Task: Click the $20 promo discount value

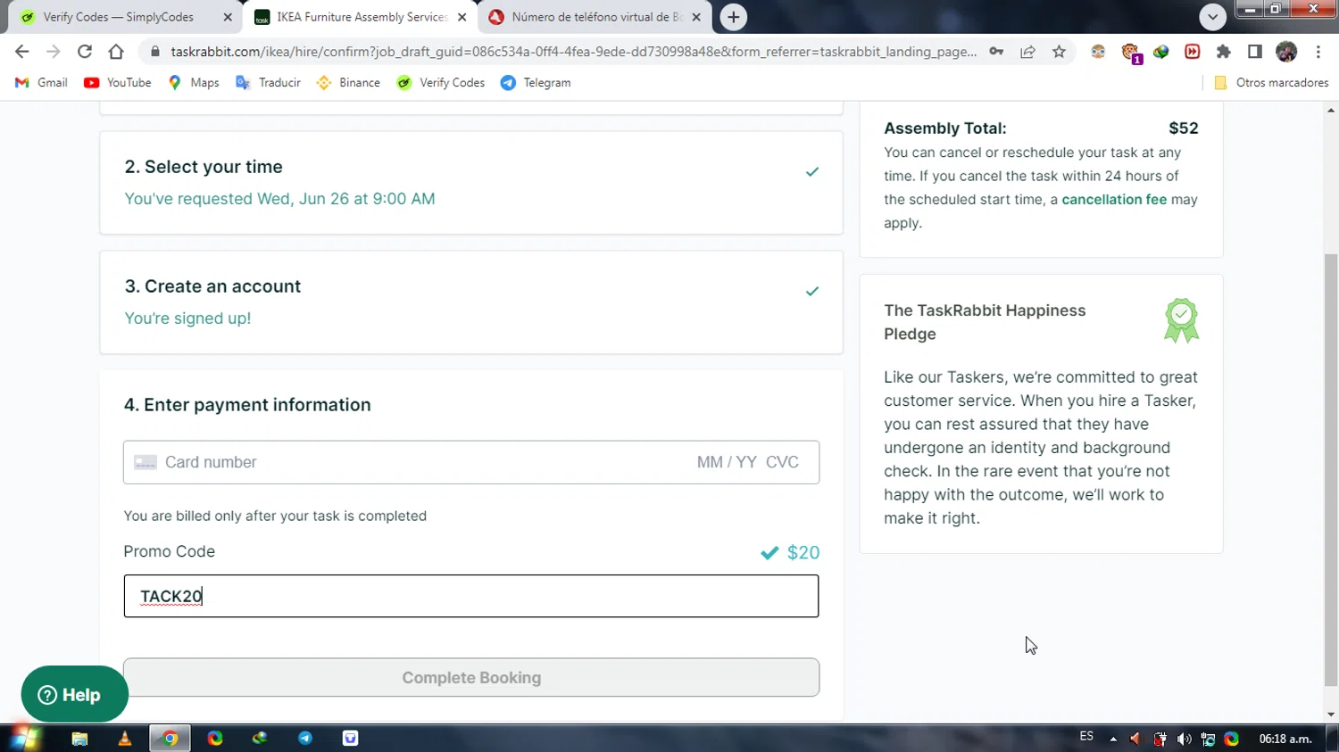Action: click(803, 552)
